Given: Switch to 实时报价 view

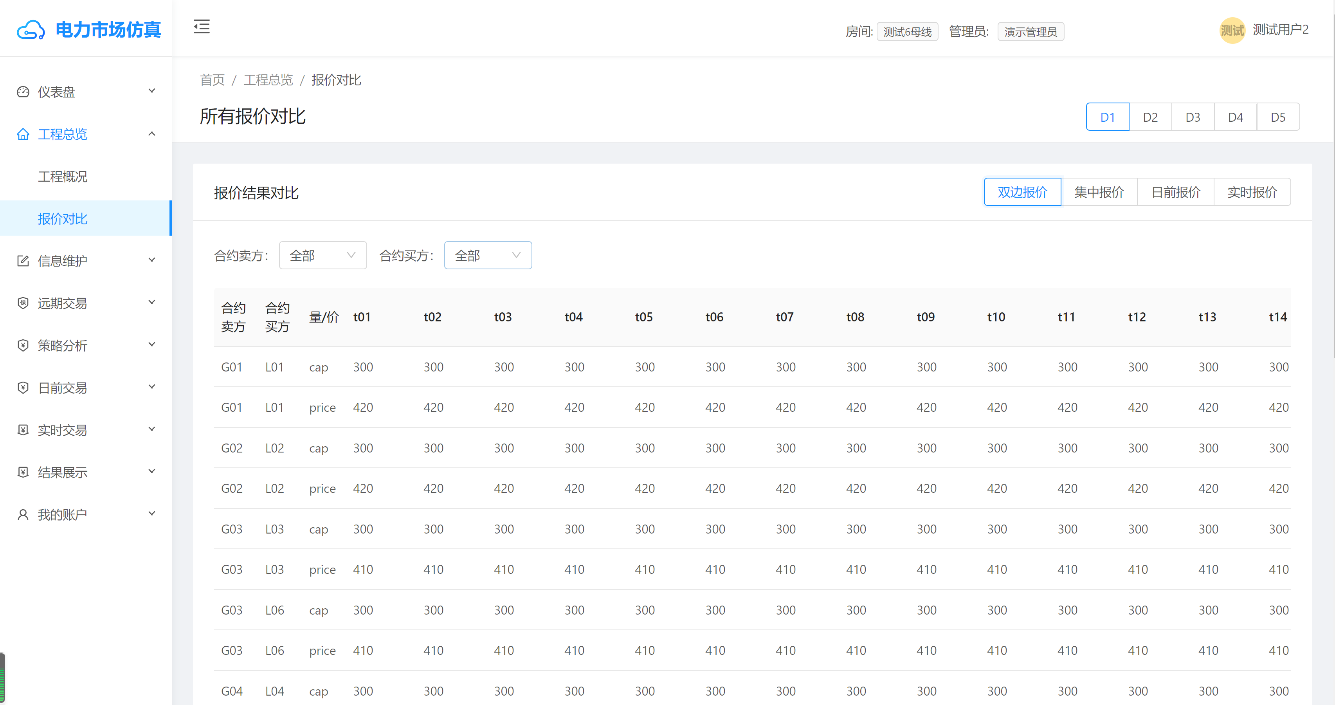Looking at the screenshot, I should point(1252,192).
